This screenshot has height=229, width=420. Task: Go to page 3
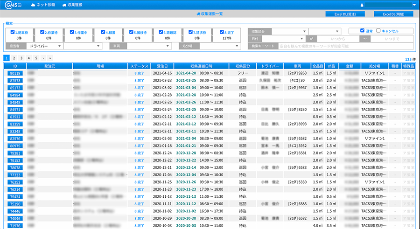click(21, 58)
